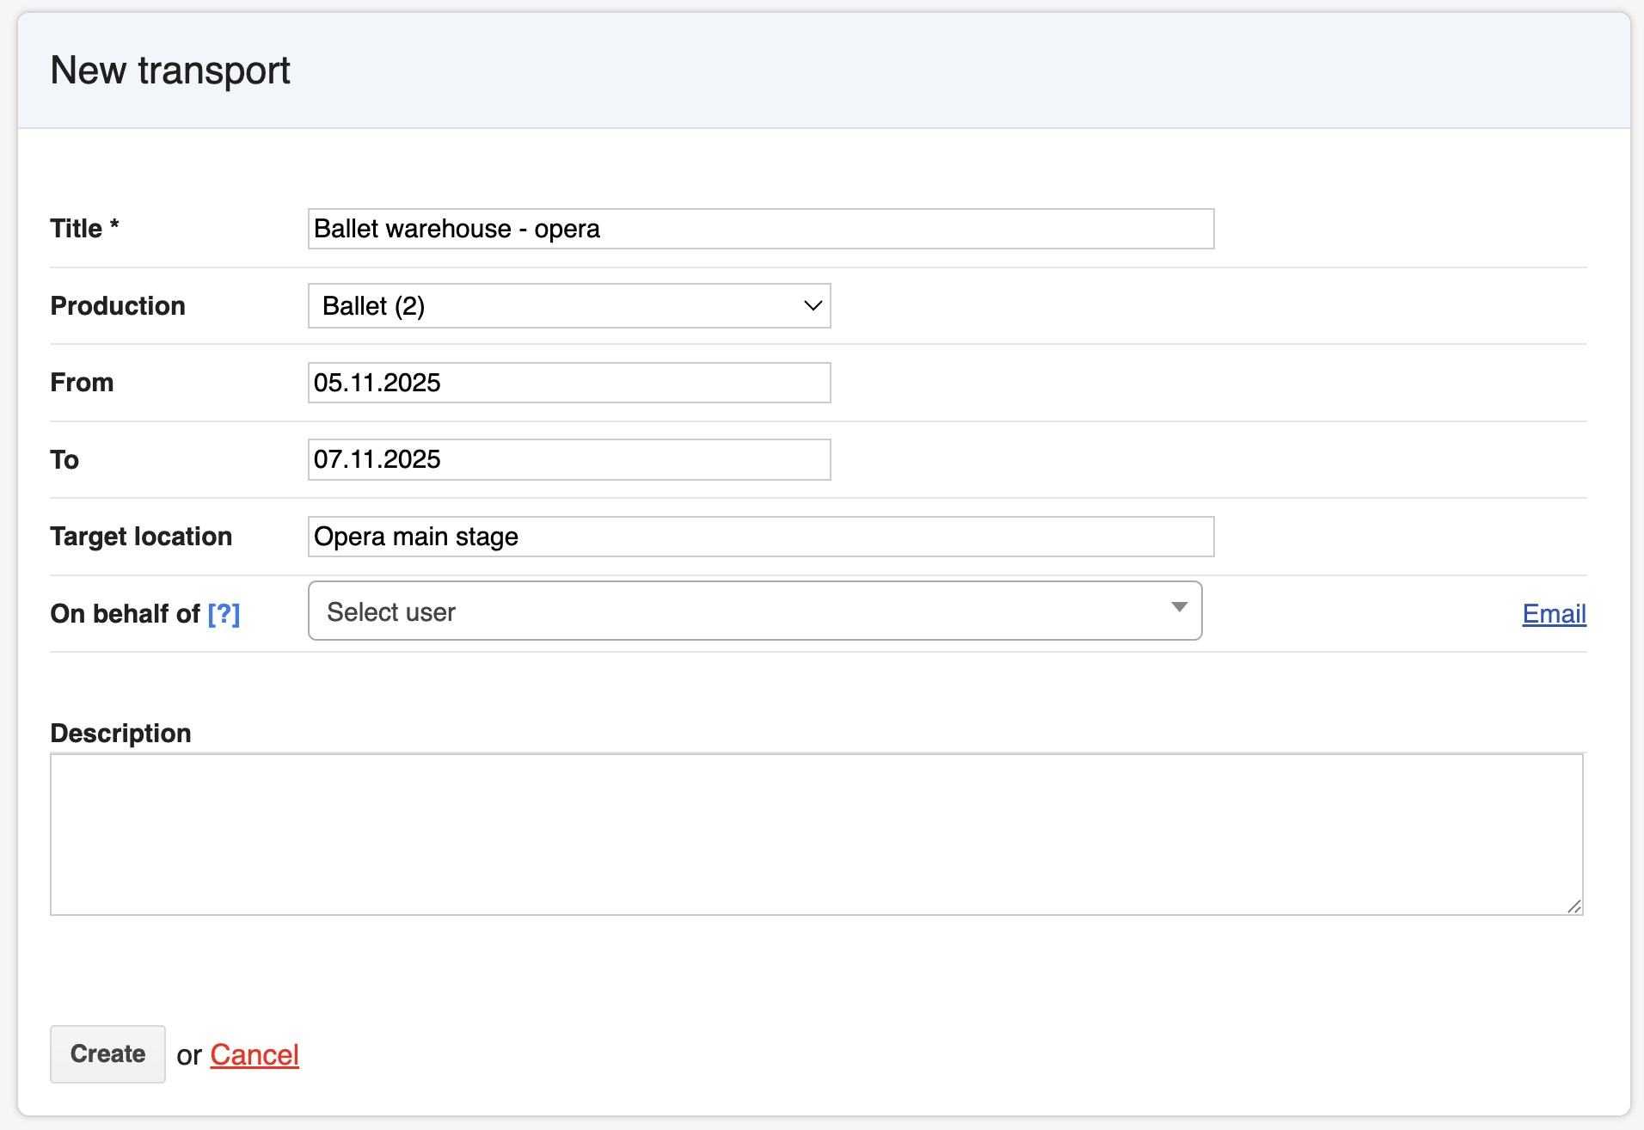Click the Title input field
Viewport: 1644px width, 1130px height.
pos(760,229)
